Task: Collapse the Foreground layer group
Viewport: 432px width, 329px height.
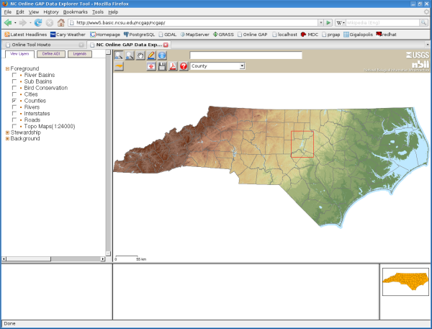Action: [7, 68]
